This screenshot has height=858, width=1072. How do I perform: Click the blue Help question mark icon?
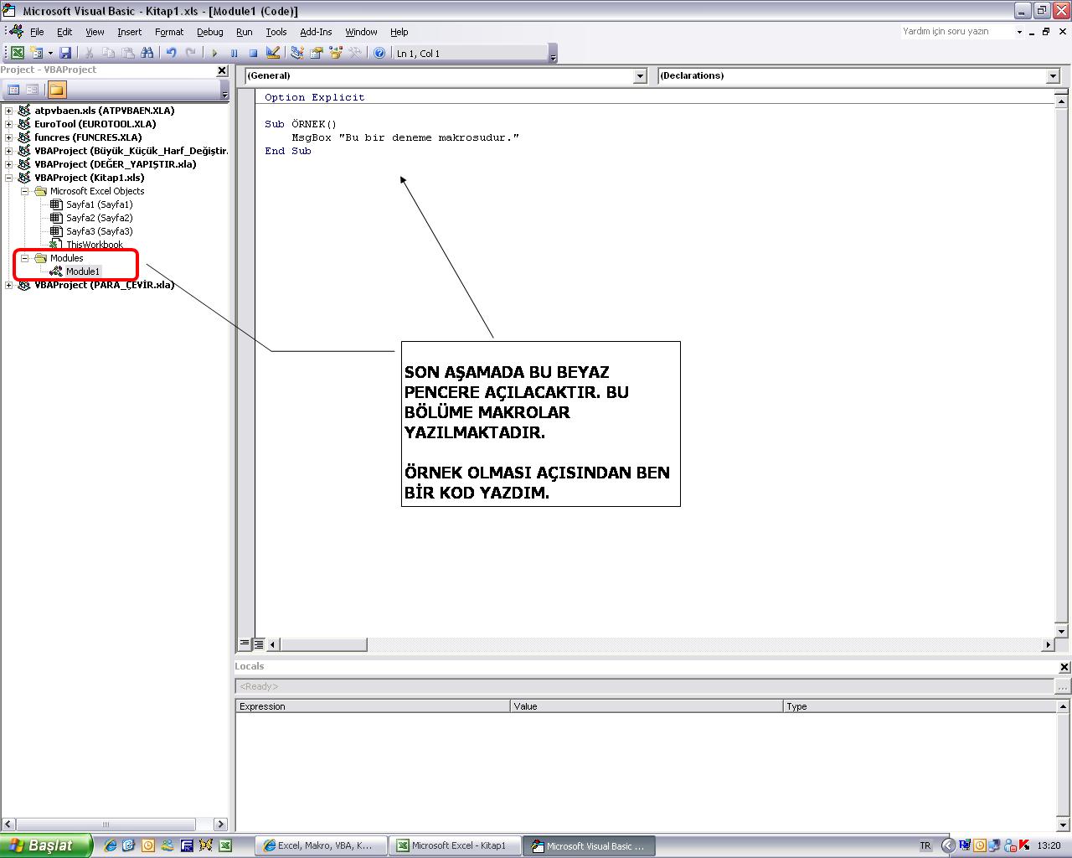[379, 53]
